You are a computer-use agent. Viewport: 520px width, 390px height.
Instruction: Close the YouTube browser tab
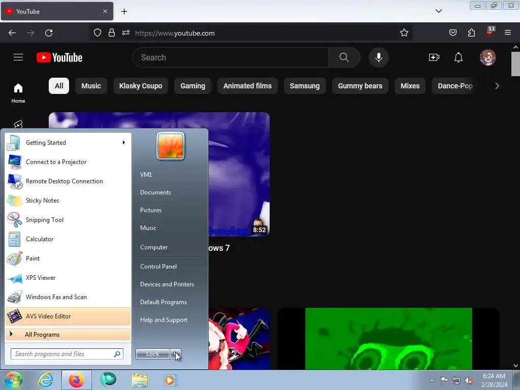(105, 11)
